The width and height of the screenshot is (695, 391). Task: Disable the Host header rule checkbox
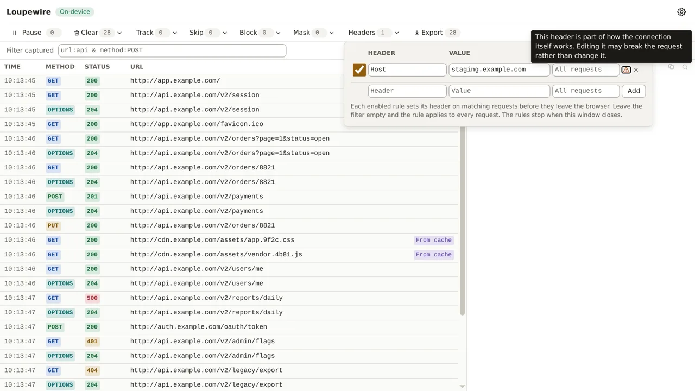pyautogui.click(x=359, y=70)
